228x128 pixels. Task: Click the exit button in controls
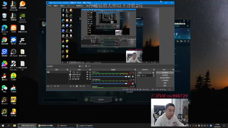pos(165,86)
